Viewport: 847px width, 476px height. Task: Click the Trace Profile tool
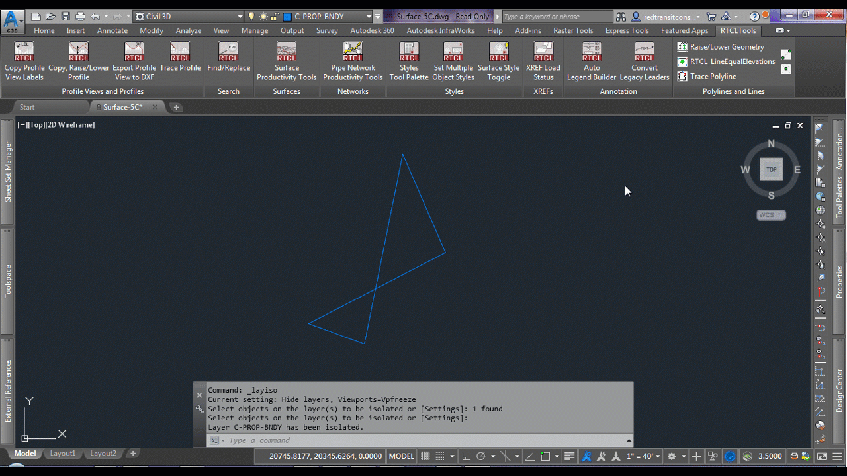pos(180,59)
